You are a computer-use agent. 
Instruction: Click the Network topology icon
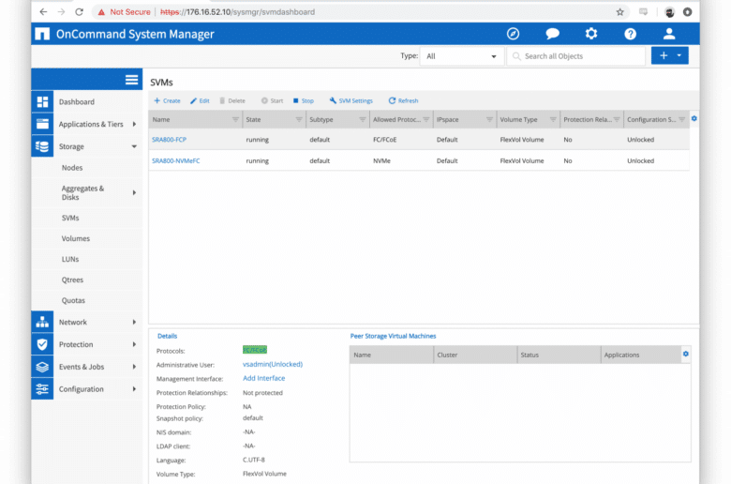pos(42,322)
